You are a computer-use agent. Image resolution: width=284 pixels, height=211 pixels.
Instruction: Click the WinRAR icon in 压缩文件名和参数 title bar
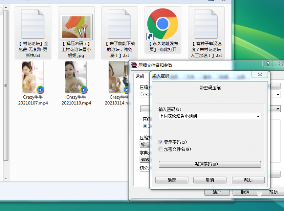[134, 65]
